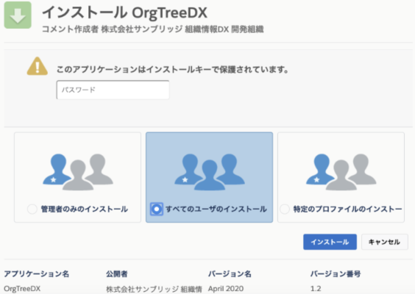
Task: Click the パスワード install key field
Action: pos(113,90)
